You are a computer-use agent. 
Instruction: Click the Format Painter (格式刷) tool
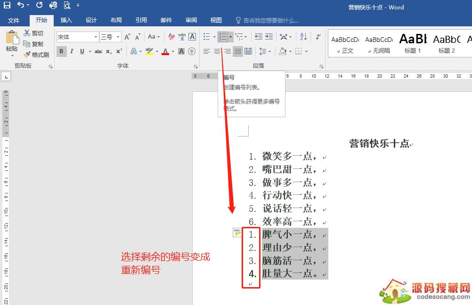pos(36,55)
